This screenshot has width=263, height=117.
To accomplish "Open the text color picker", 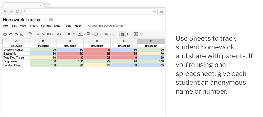I will tap(80, 34).
